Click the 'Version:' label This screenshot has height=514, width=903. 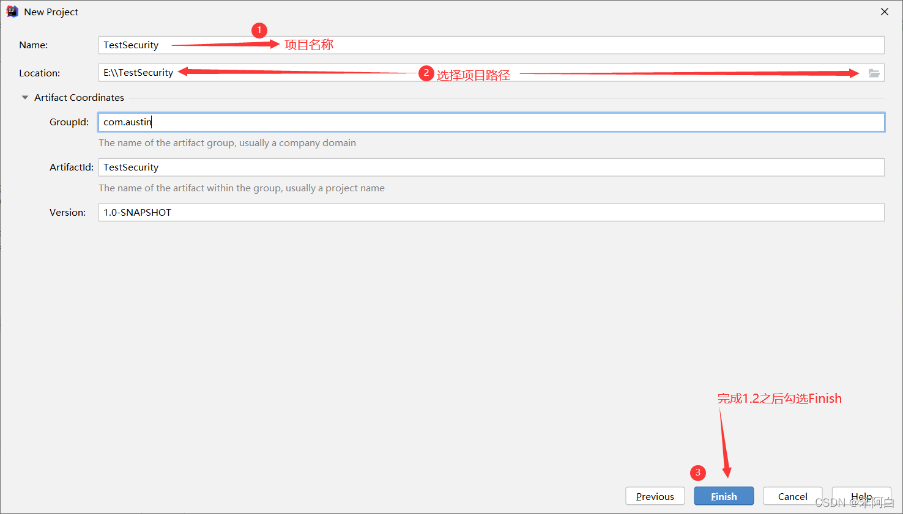68,213
